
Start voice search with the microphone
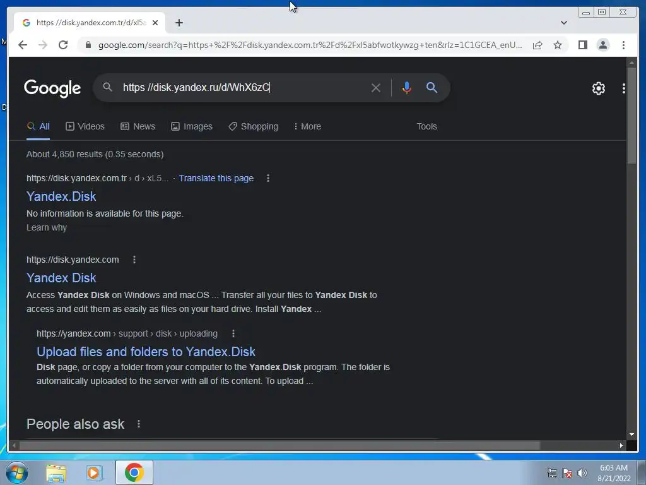(406, 88)
